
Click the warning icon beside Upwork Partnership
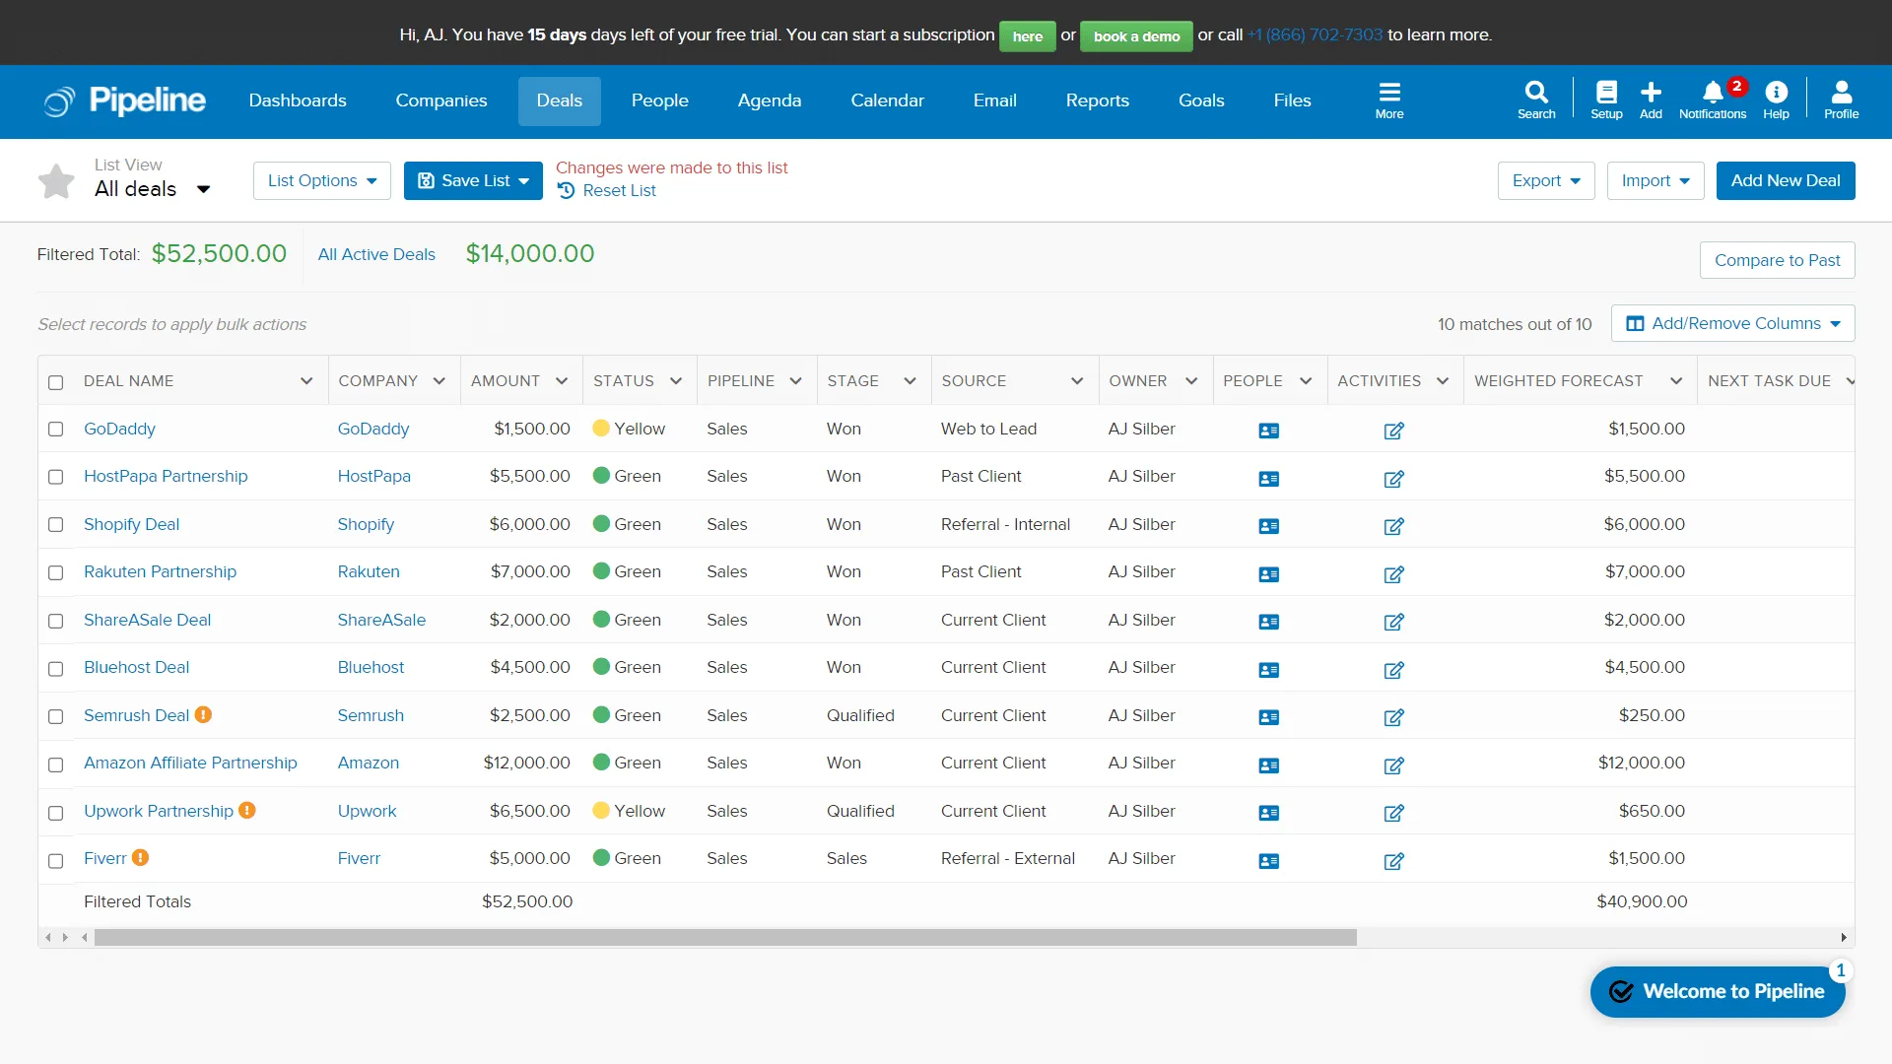(x=247, y=810)
